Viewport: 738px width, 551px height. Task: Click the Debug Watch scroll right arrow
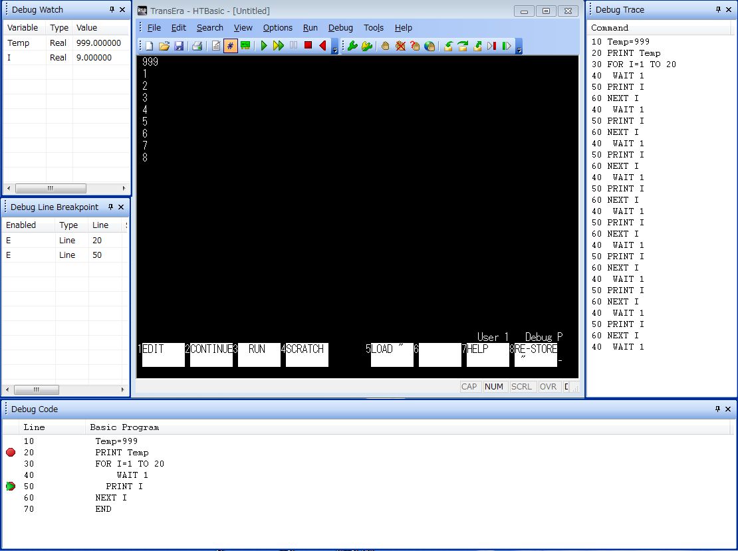click(124, 188)
